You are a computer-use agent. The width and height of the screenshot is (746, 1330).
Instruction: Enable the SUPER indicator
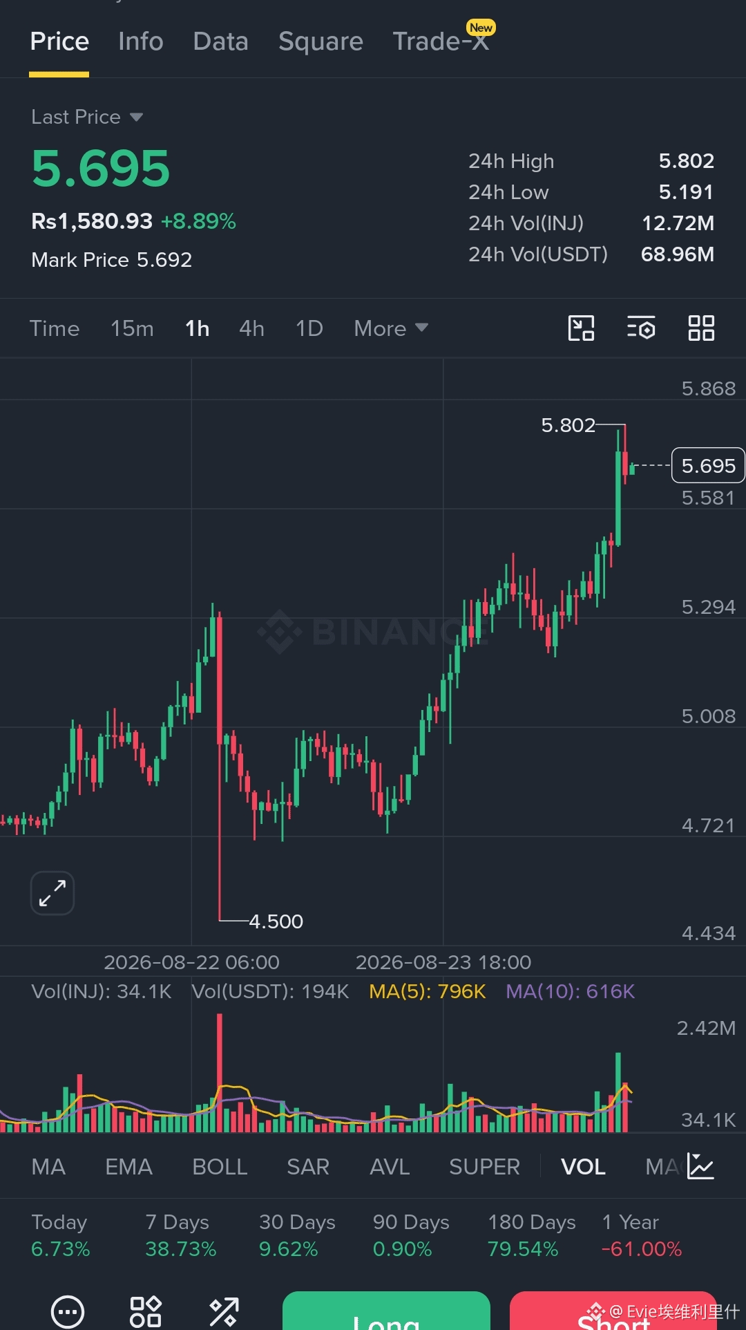pyautogui.click(x=484, y=1167)
